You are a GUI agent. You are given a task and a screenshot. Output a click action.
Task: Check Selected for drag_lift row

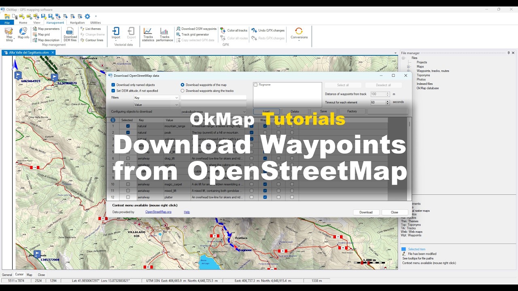coord(128,158)
